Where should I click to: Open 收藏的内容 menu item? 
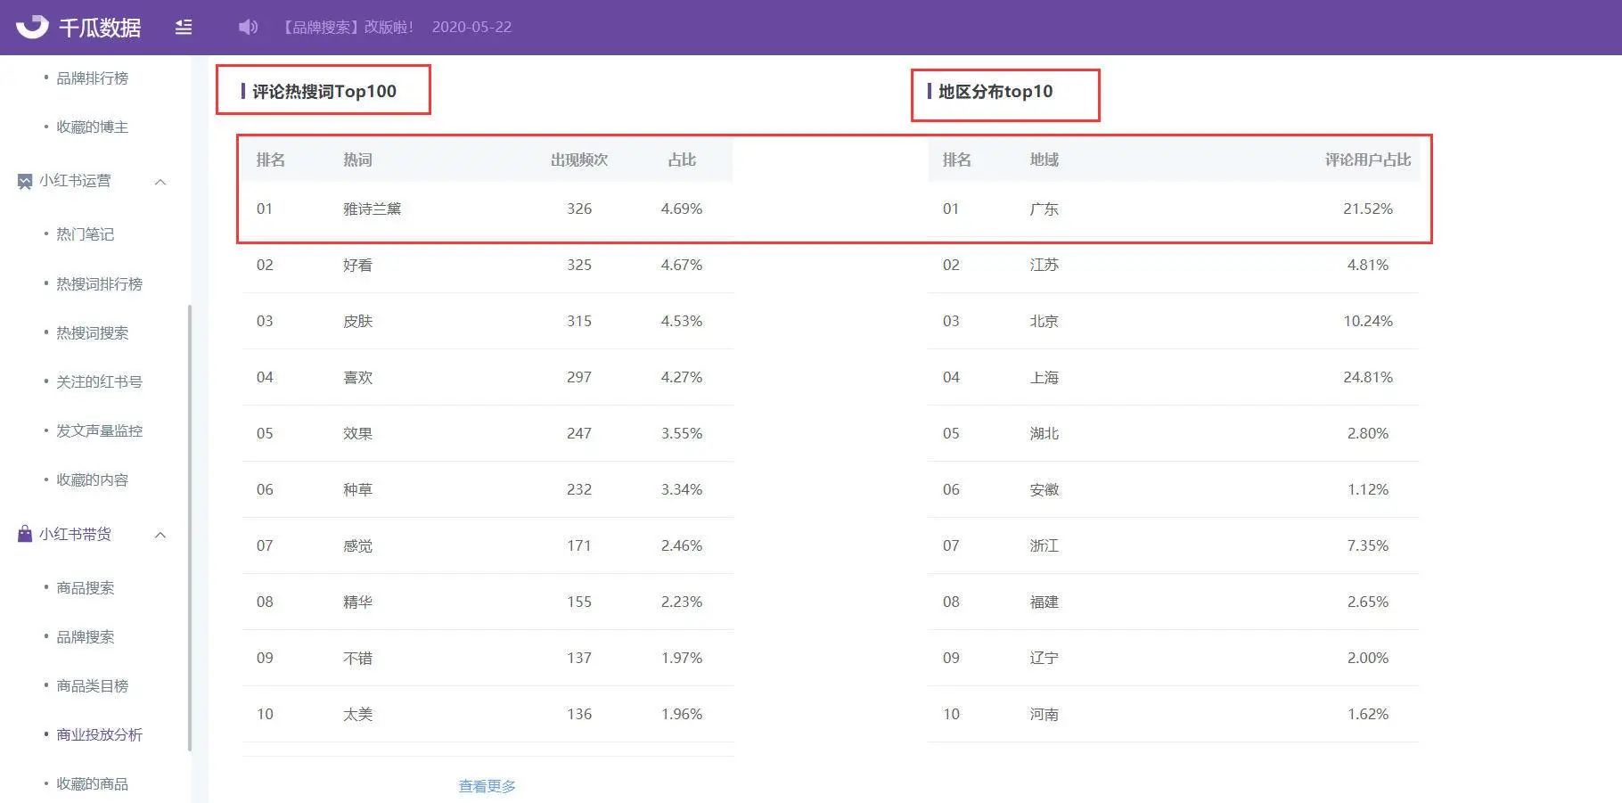point(92,479)
